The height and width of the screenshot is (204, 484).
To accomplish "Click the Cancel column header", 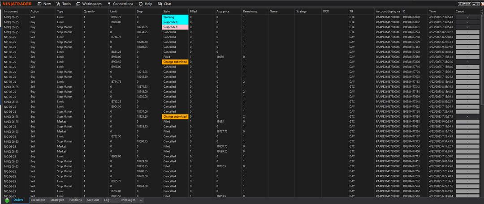I will coord(467,11).
